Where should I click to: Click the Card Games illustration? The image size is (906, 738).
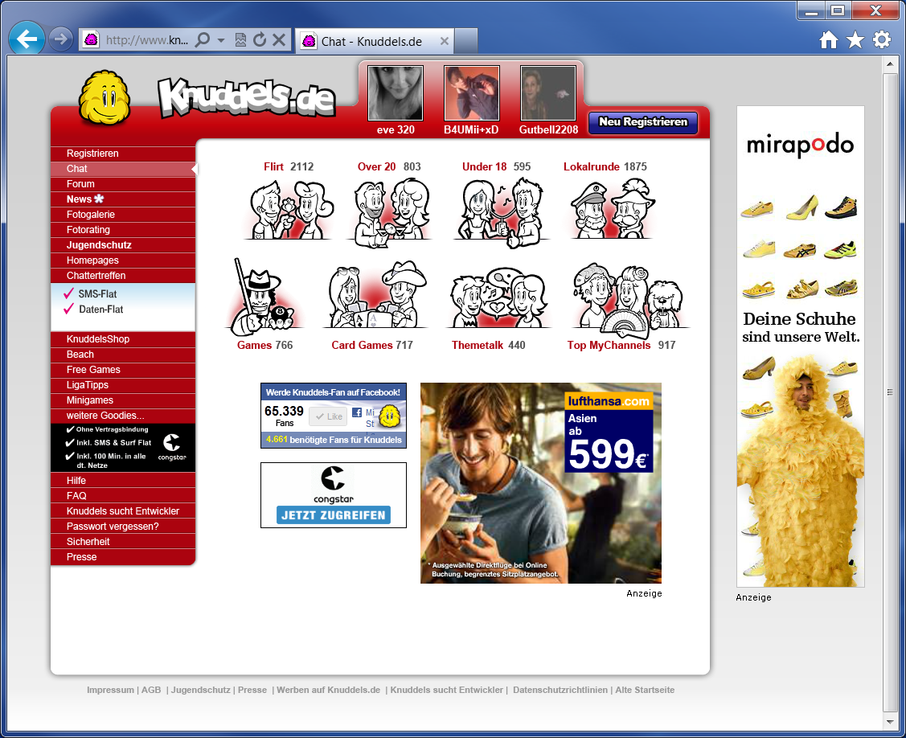pyautogui.click(x=375, y=295)
